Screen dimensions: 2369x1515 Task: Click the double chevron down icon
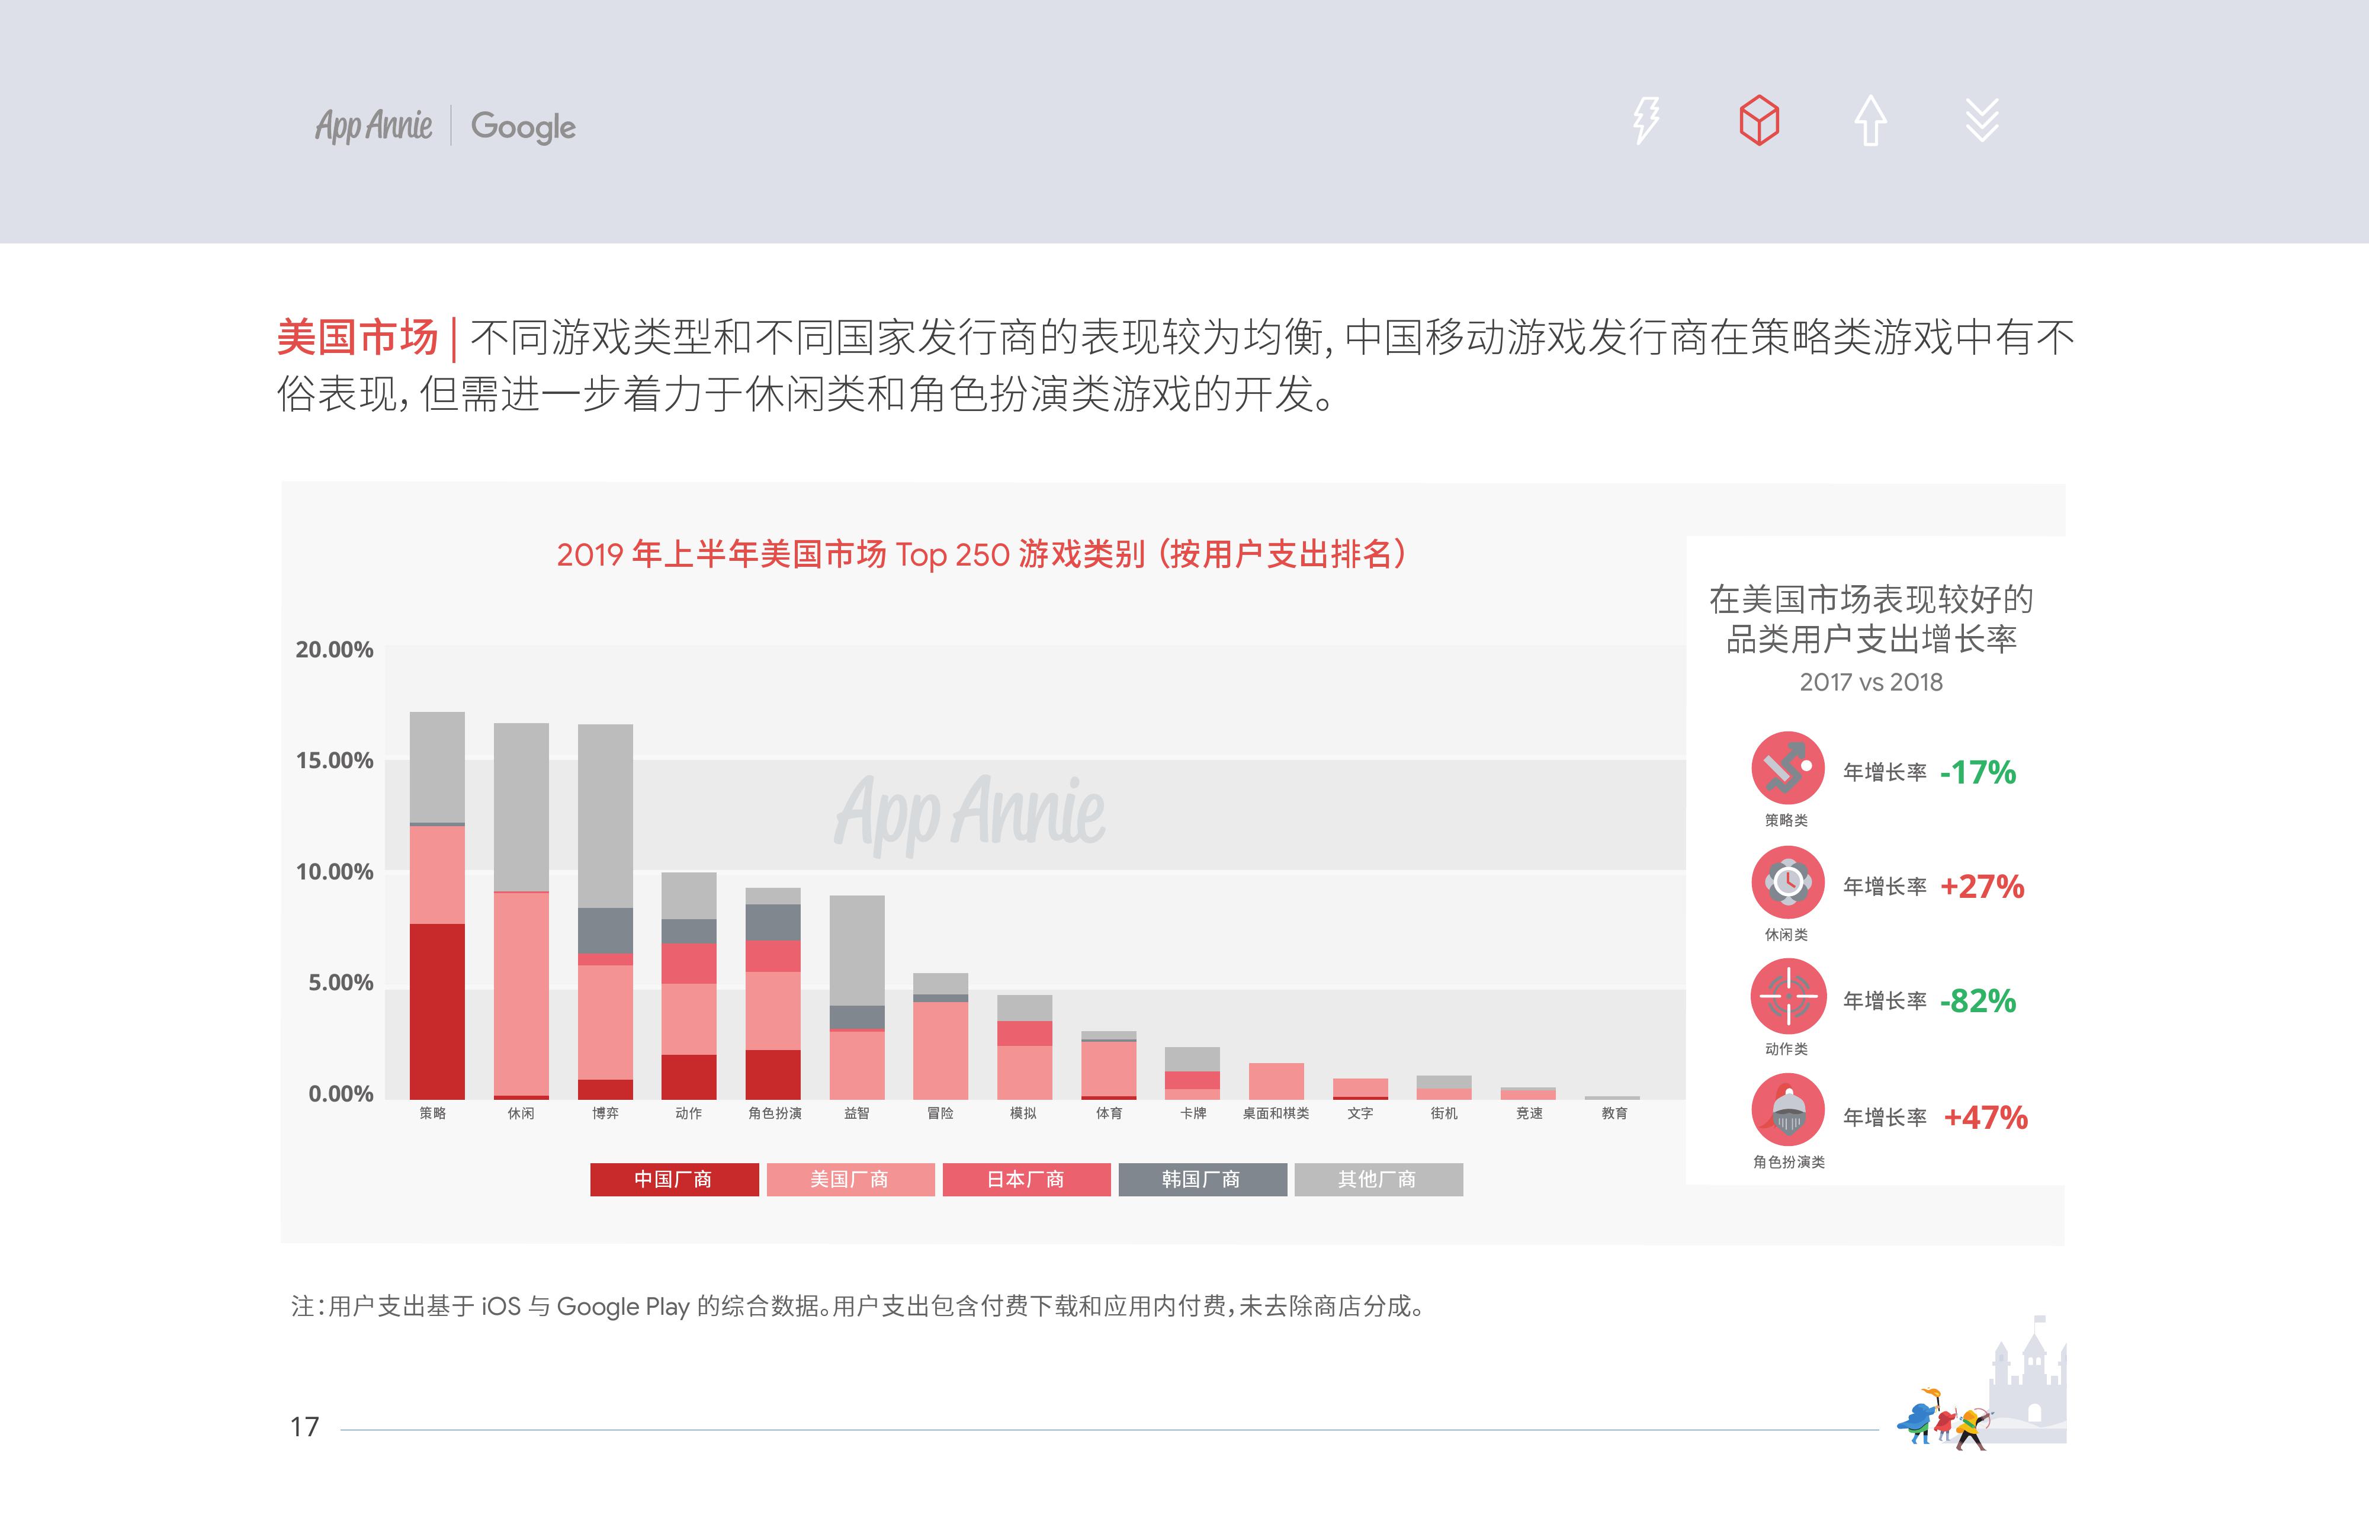point(1982,121)
